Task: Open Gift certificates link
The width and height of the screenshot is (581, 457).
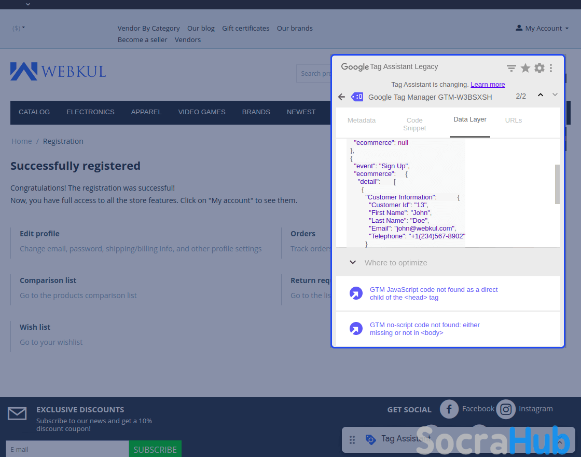Action: click(x=246, y=28)
